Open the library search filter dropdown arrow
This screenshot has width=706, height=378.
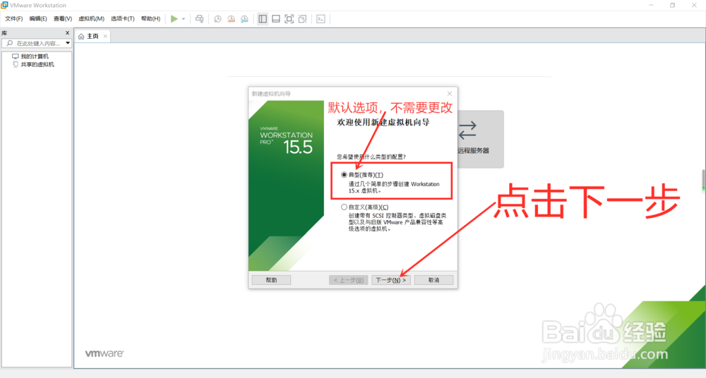(x=68, y=43)
